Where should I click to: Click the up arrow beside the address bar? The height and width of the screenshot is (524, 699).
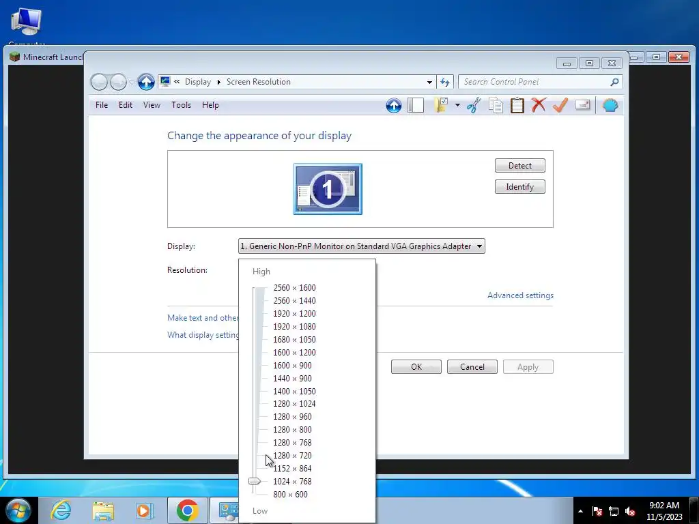[x=146, y=82]
